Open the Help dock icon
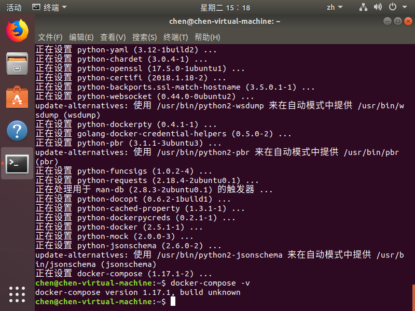Viewport: 415px width, 311px height. 17,131
